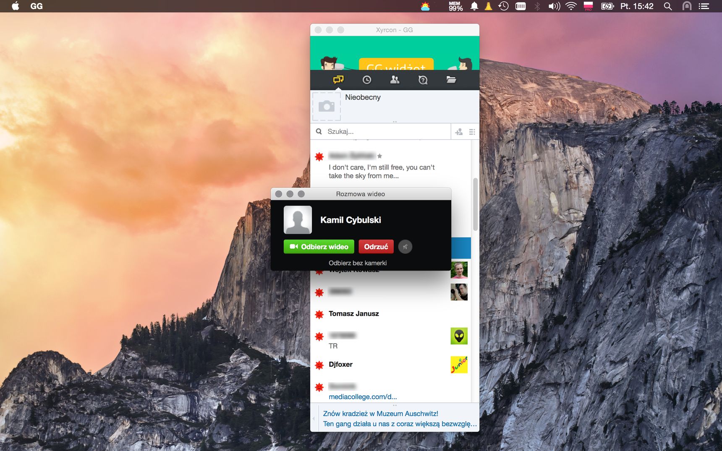
Task: Click the battery charging icon
Action: coord(607,6)
